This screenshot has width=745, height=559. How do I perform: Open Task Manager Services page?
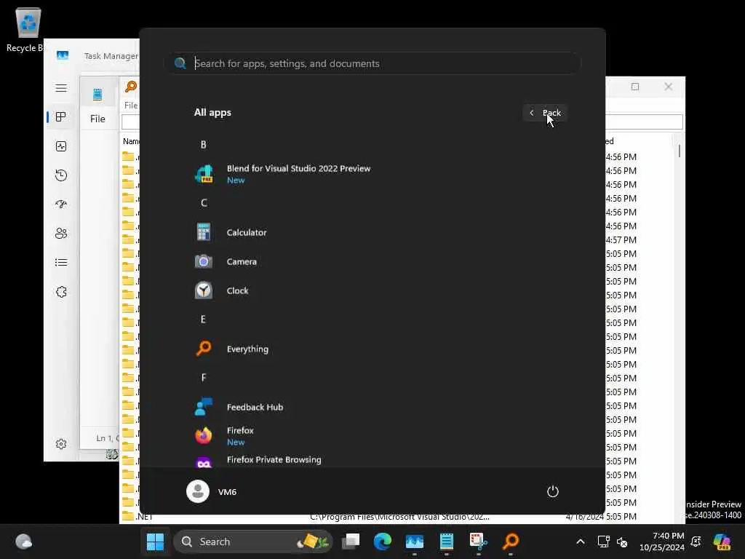[61, 292]
